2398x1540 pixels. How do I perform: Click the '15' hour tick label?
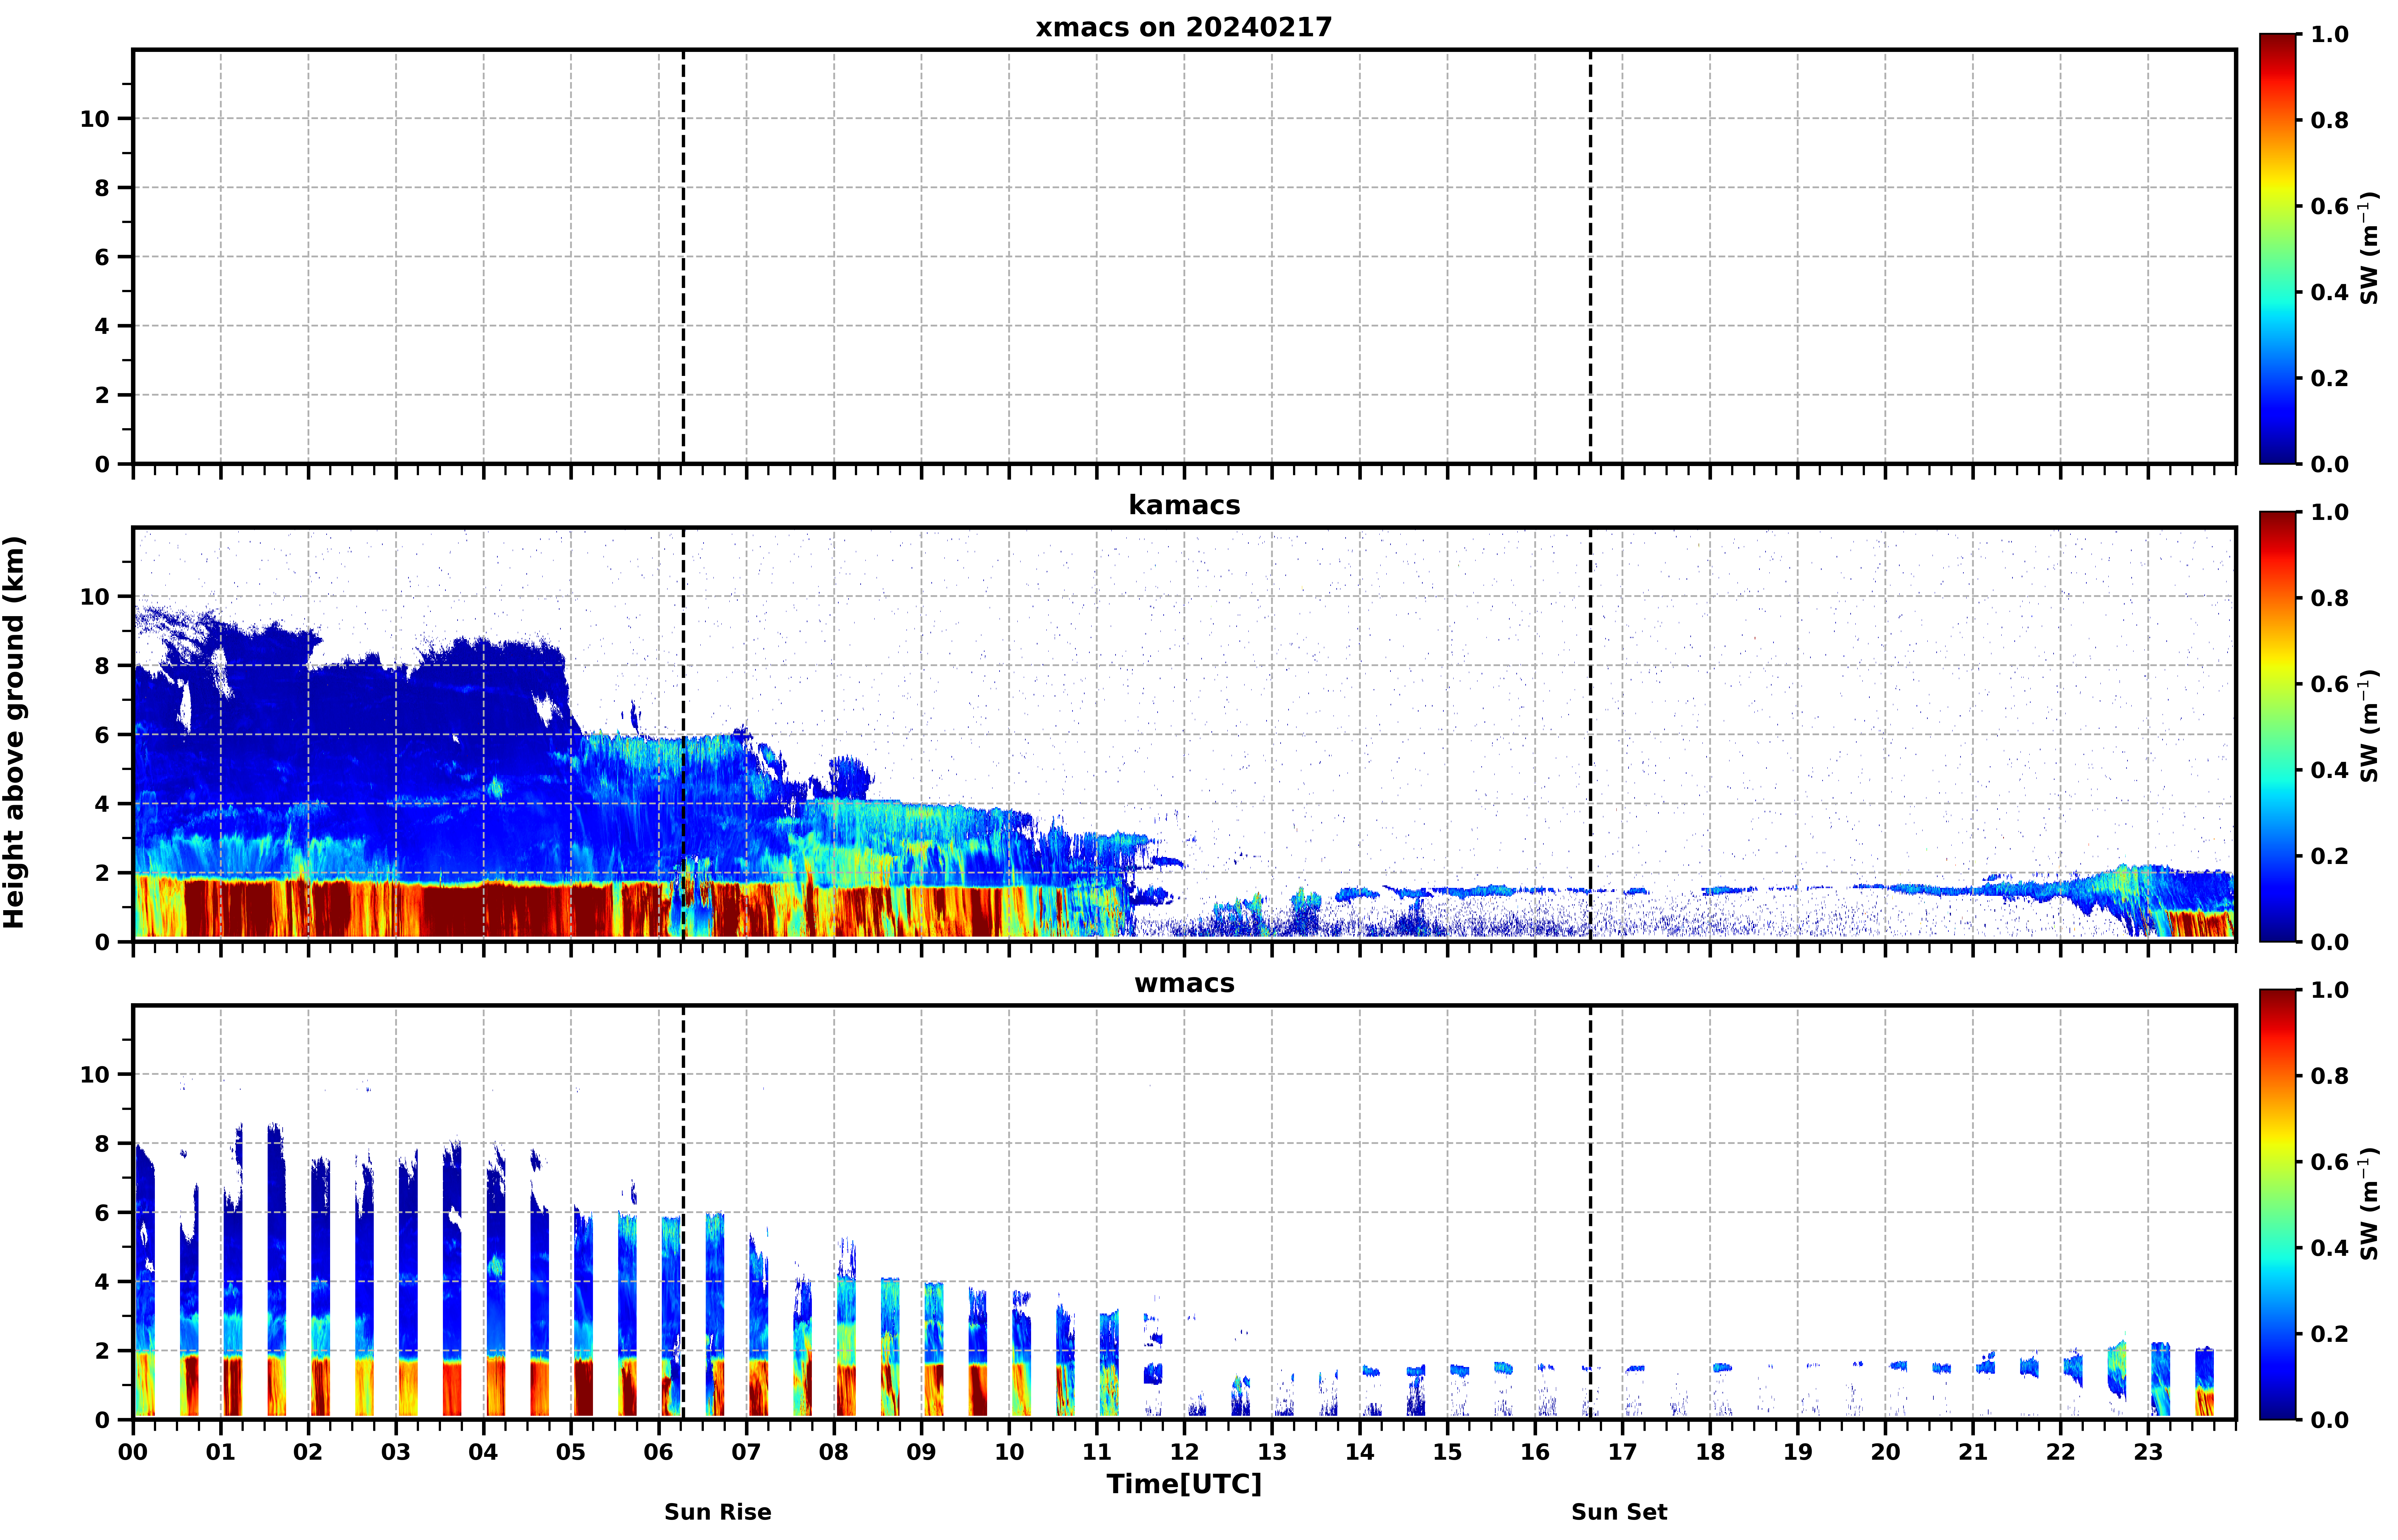1448,1452
